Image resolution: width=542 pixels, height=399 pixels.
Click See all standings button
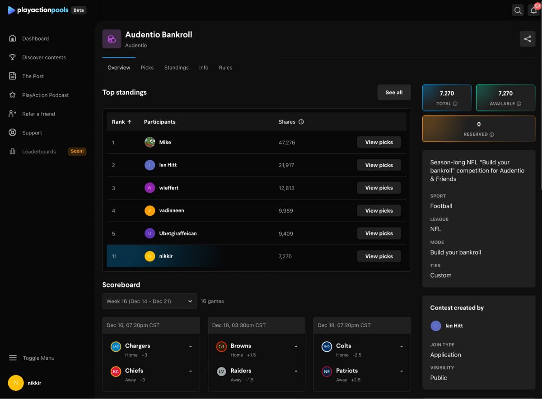click(394, 93)
